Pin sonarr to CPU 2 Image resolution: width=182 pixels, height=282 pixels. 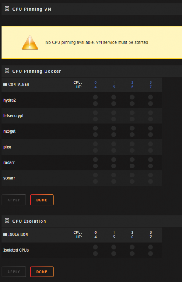132,175
